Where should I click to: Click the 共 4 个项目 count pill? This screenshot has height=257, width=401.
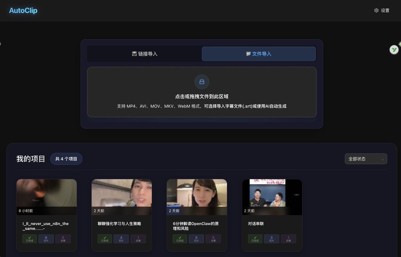pyautogui.click(x=66, y=159)
